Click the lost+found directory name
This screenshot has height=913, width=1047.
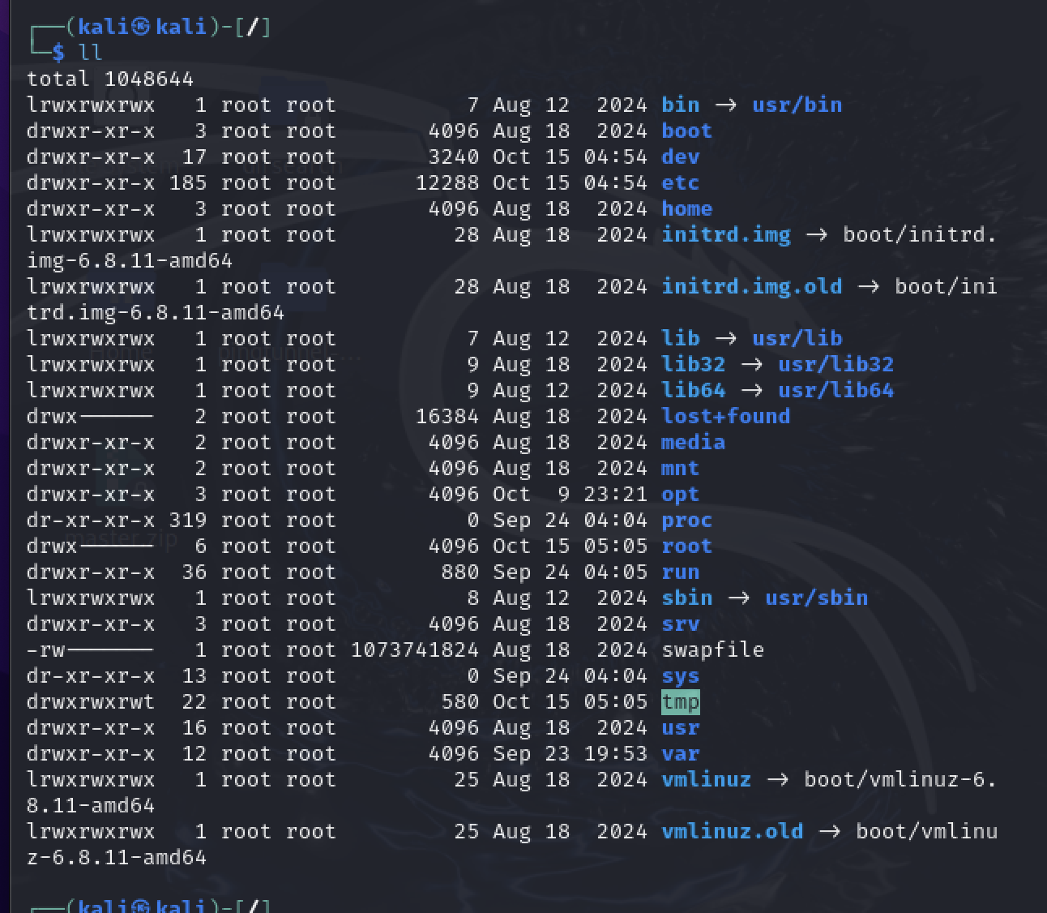pyautogui.click(x=725, y=416)
